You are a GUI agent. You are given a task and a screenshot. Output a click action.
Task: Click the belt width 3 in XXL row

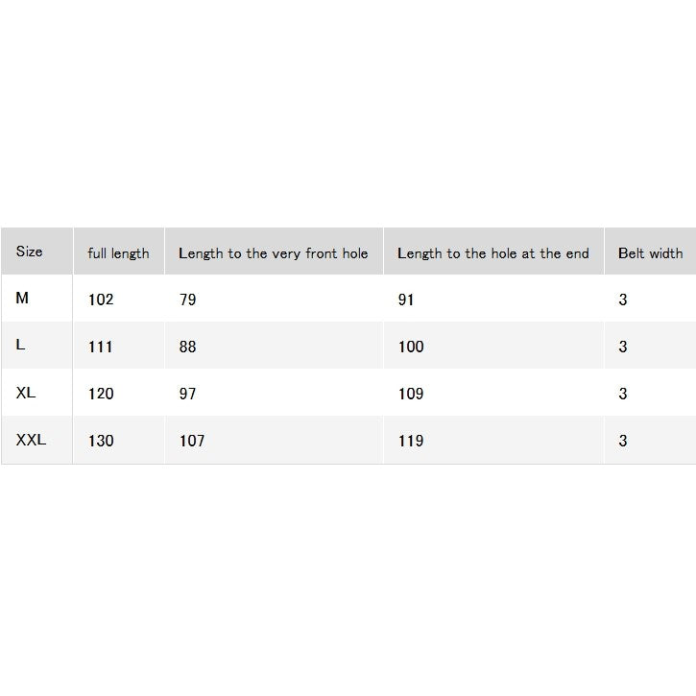pos(623,441)
